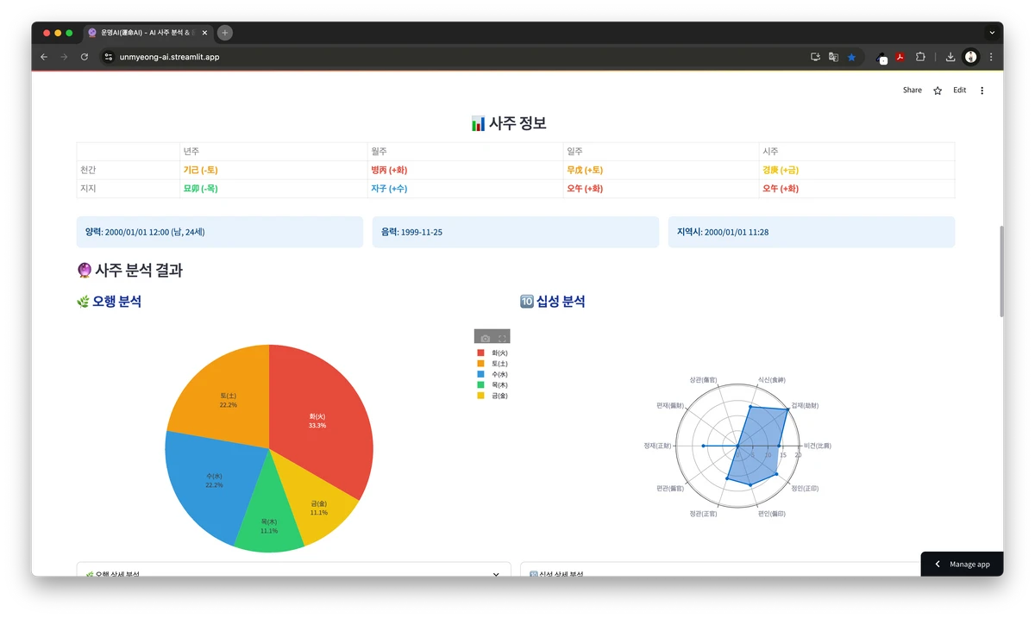Click the 음력 1999-11-25 info box
1035x618 pixels.
coord(516,232)
